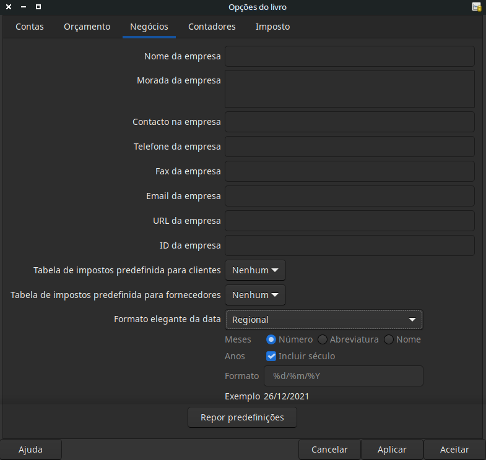Open the Formato elegante da data combo box
The width and height of the screenshot is (486, 460).
tap(324, 320)
